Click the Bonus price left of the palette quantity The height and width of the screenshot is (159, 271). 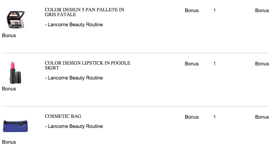coord(192,10)
